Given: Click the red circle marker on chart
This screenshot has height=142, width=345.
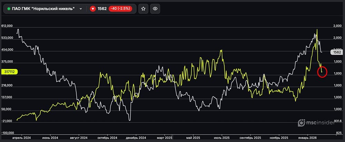Looking at the screenshot, I should point(322,72).
